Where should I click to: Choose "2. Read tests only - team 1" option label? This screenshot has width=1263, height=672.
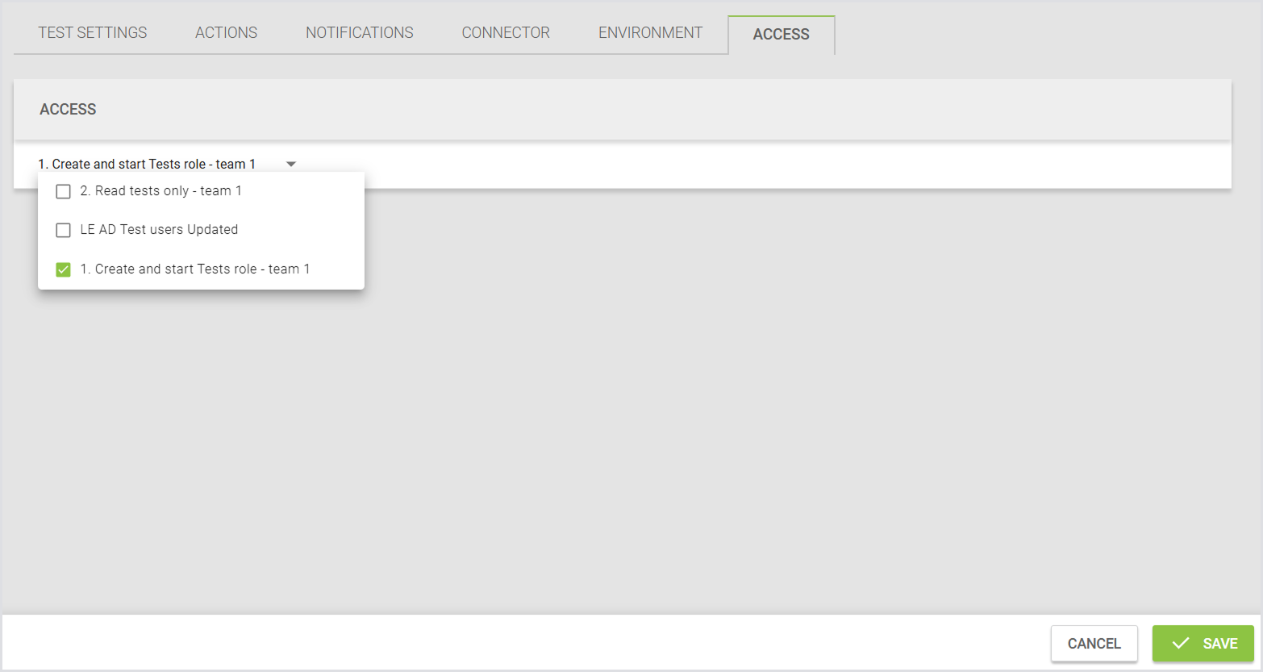pos(160,191)
